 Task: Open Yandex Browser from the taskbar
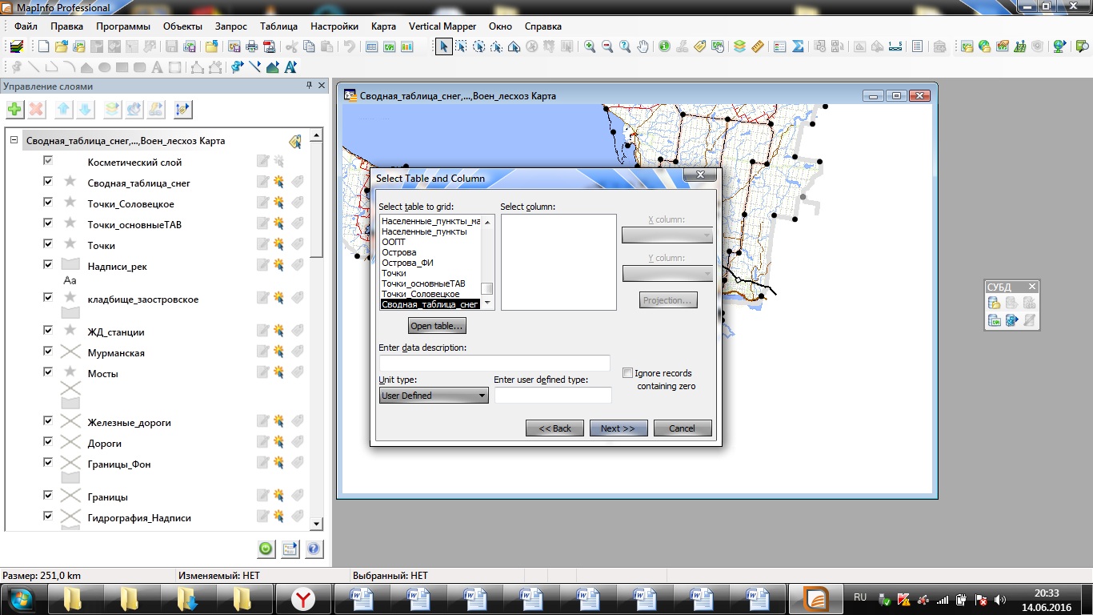click(302, 598)
